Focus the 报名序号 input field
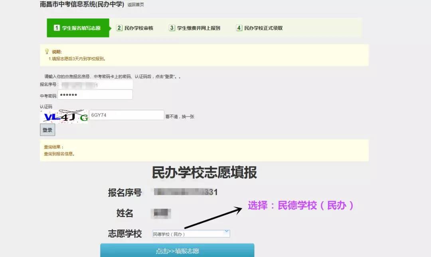The width and height of the screenshot is (431, 257). tap(95, 85)
